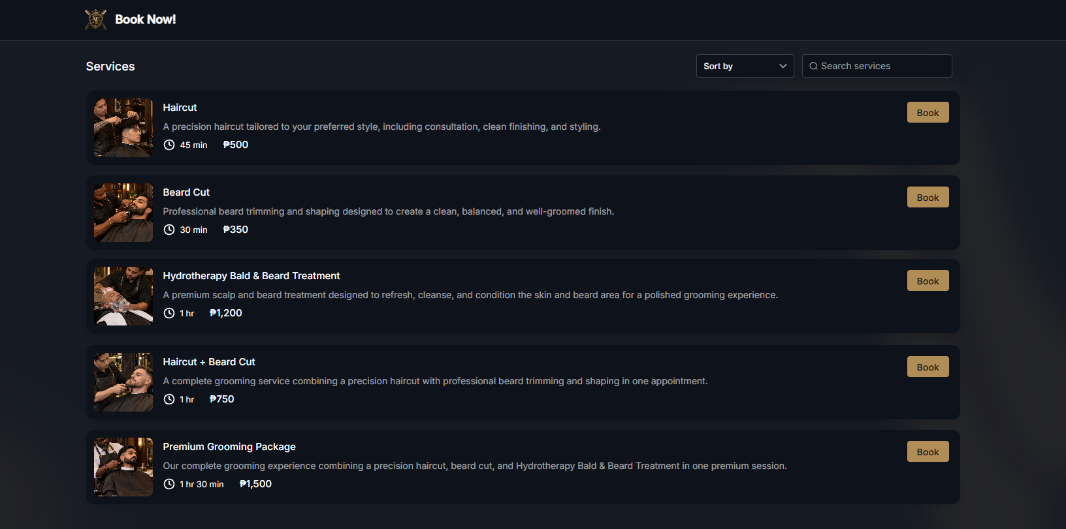Click the Haircut description starting 'A precision haircut tailored'
The height and width of the screenshot is (529, 1066).
pos(382,127)
